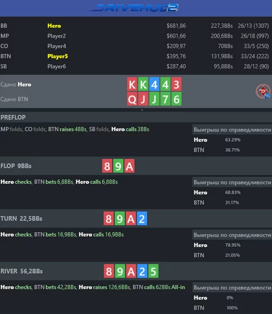Select BTN's green 6 card
Screen dimensions: 272x314
coord(176,99)
